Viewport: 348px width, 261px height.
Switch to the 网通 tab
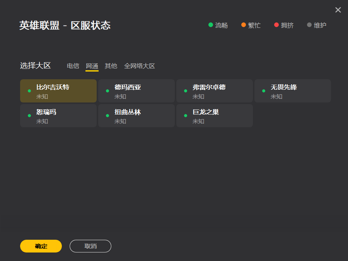[x=92, y=66]
